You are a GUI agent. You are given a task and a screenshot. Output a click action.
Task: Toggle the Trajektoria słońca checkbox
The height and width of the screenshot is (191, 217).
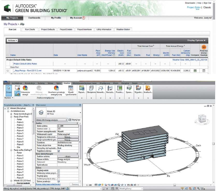(x=59, y=151)
